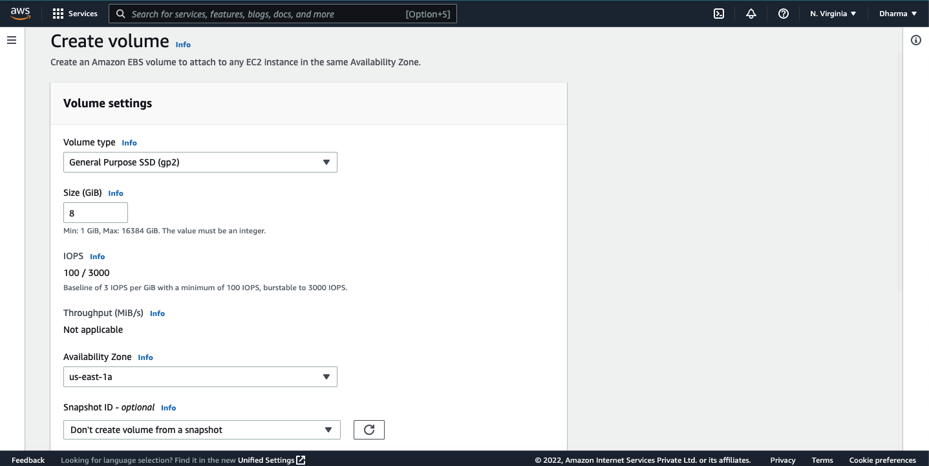
Task: Open the CloudShell terminal icon
Action: coord(719,14)
